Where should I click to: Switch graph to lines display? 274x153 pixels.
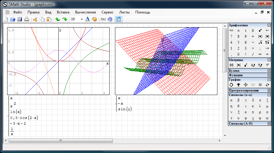coord(260,85)
